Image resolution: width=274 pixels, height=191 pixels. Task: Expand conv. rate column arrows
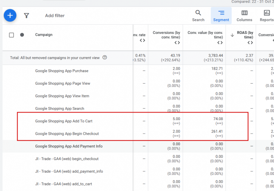tap(142, 40)
